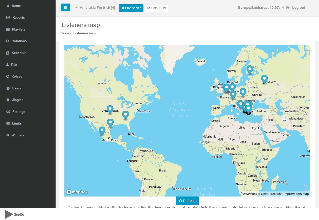Open the Improve this map link
Image resolution: width=319 pixels, height=220 pixels.
click(296, 194)
